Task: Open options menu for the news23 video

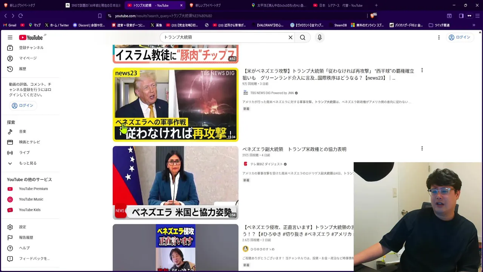Action: [x=422, y=71]
